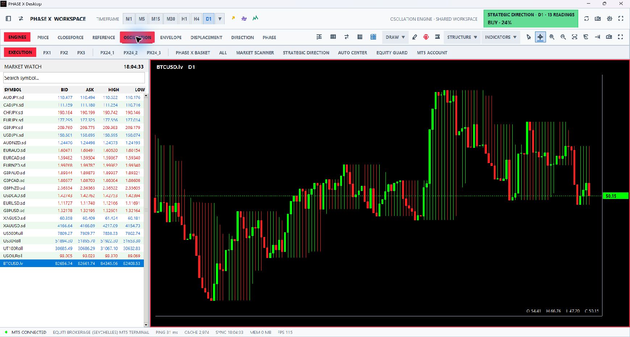The height and width of the screenshot is (337, 630).
Task: Open the INDICATORS dropdown
Action: pyautogui.click(x=501, y=37)
